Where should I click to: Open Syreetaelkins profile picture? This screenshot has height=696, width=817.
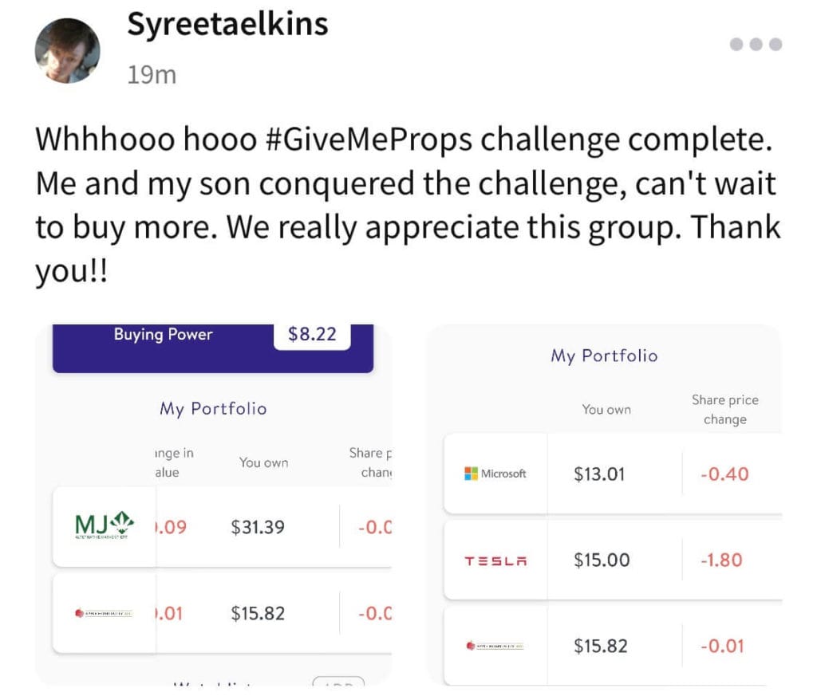point(67,50)
